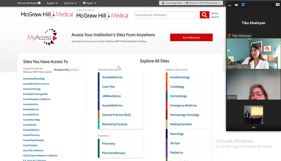Expand the McGraw Hill Professional account dropdown
This screenshot has width=281, height=161.
[203, 3]
